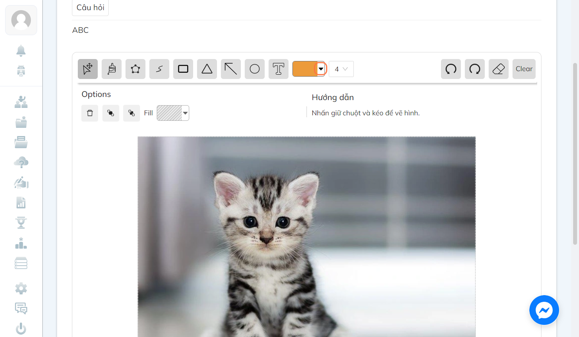
Task: Select the polygon shape tool
Action: [x=135, y=69]
